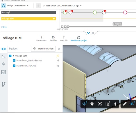This screenshot has width=136, height=113.
Task: Collapse the Village BIM tree node
Action: point(13,56)
